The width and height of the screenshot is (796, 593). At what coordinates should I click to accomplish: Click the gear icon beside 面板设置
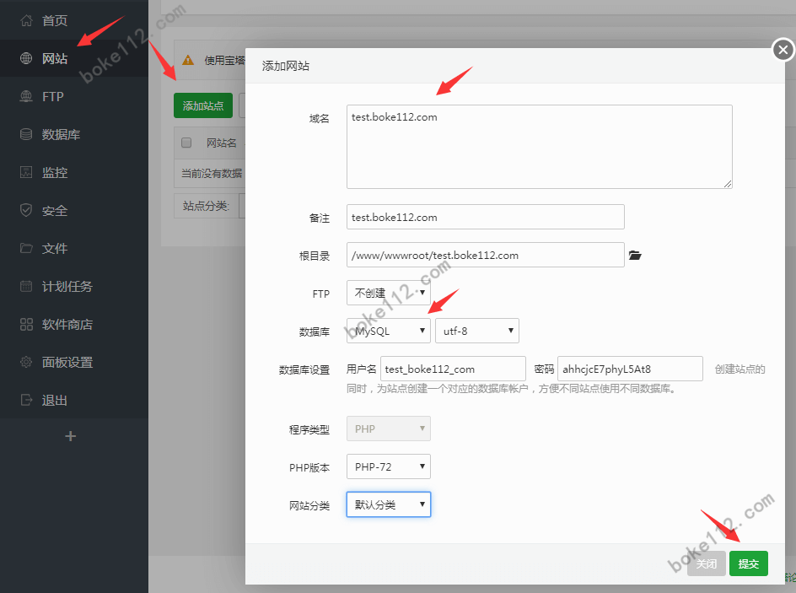coord(26,362)
